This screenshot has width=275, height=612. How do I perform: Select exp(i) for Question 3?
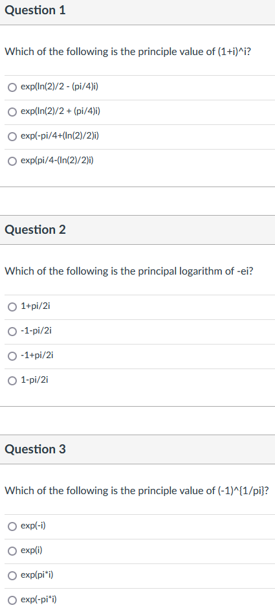tap(12, 550)
